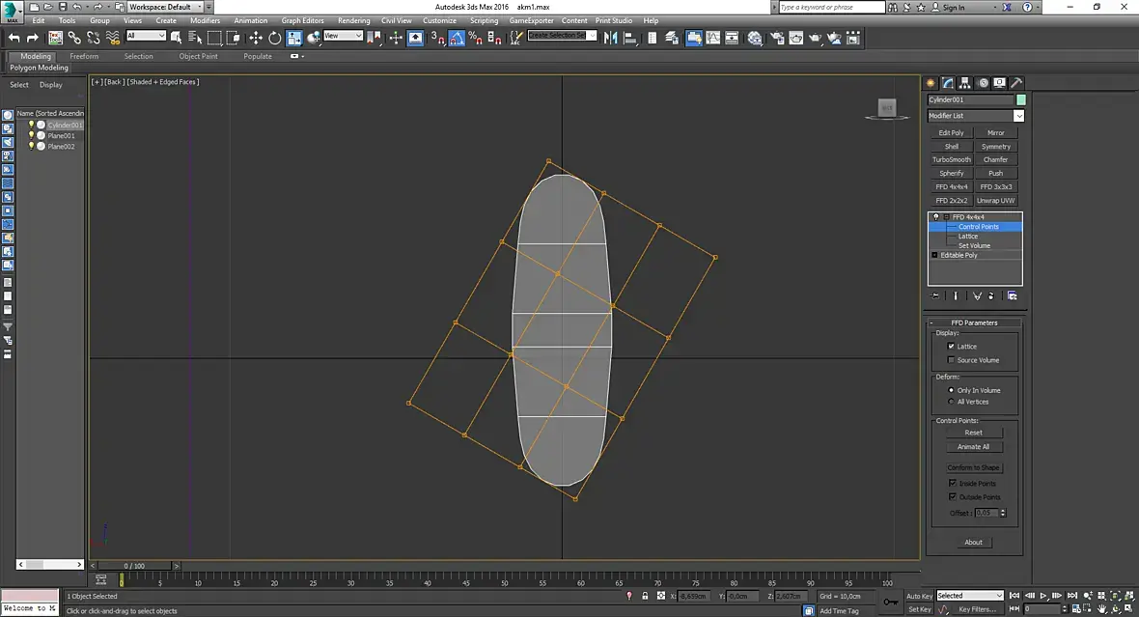This screenshot has width=1139, height=617.
Task: Open the Modifiers menu
Action: pos(205,20)
